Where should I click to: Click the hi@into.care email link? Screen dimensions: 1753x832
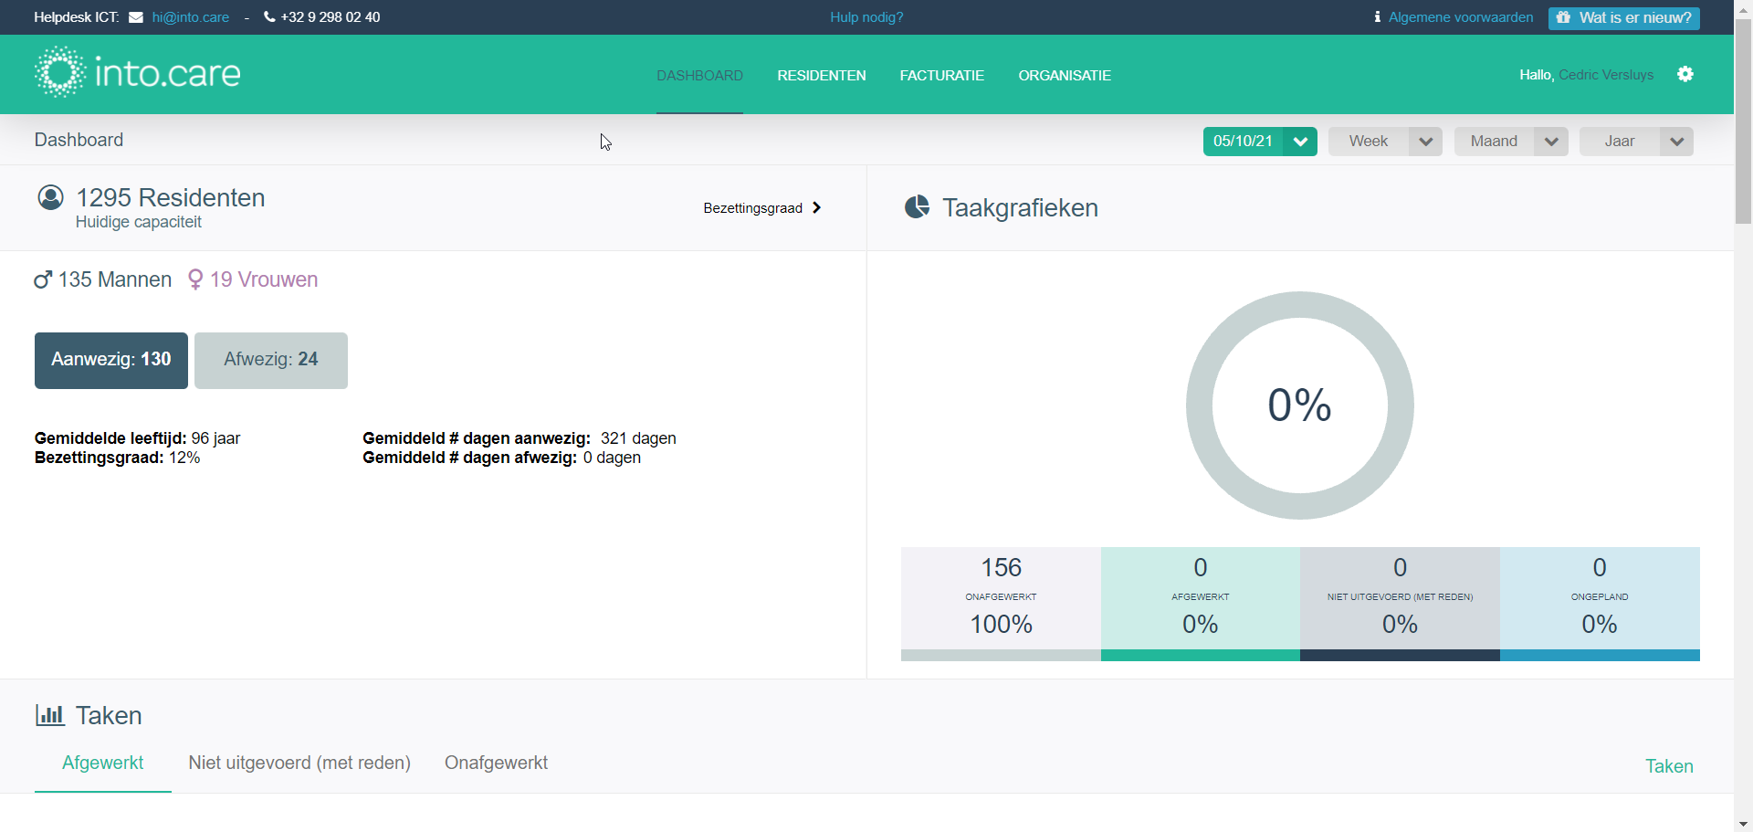tap(191, 17)
